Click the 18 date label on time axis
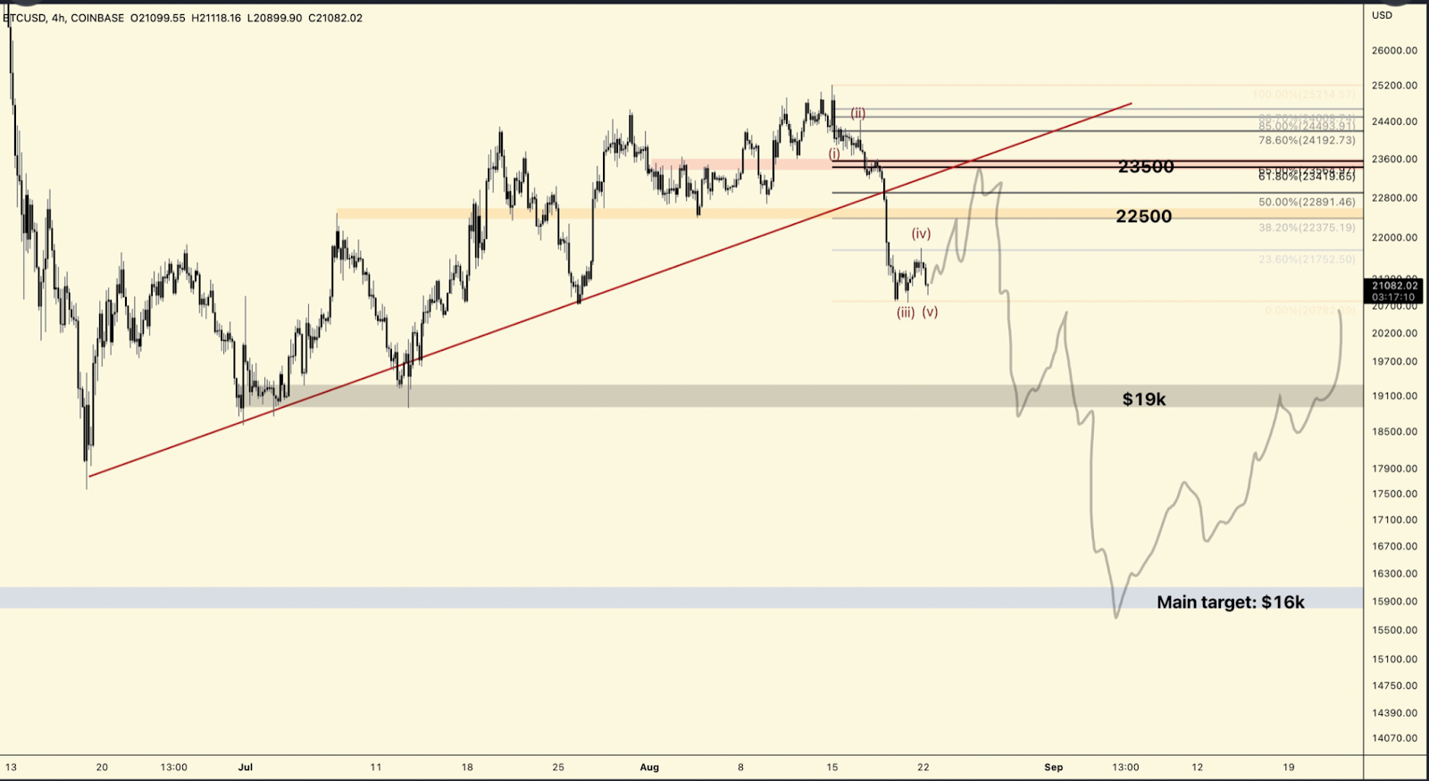This screenshot has width=1429, height=781. click(x=467, y=768)
